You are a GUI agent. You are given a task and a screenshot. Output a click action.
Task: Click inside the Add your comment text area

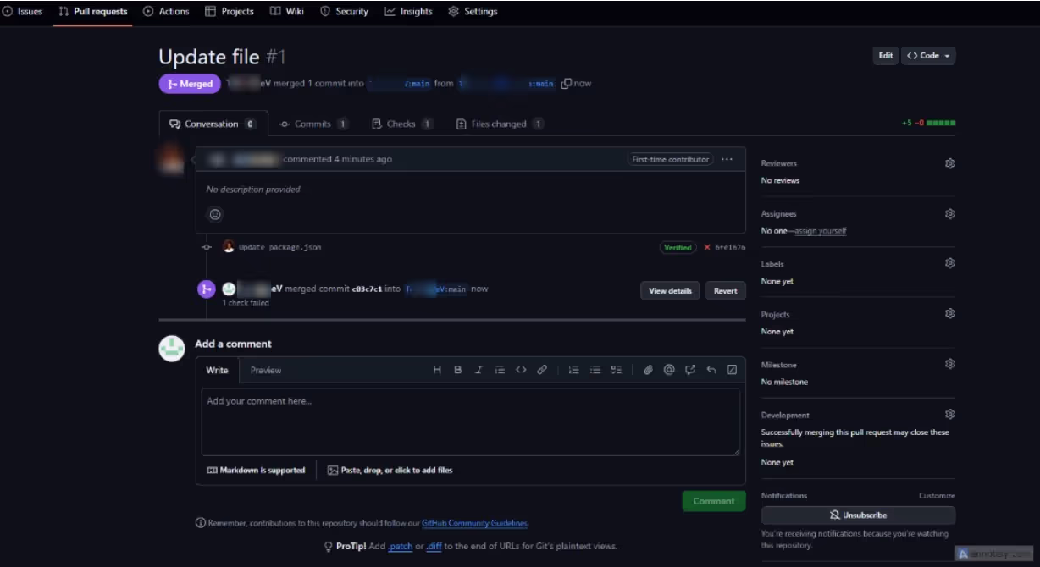[470, 421]
